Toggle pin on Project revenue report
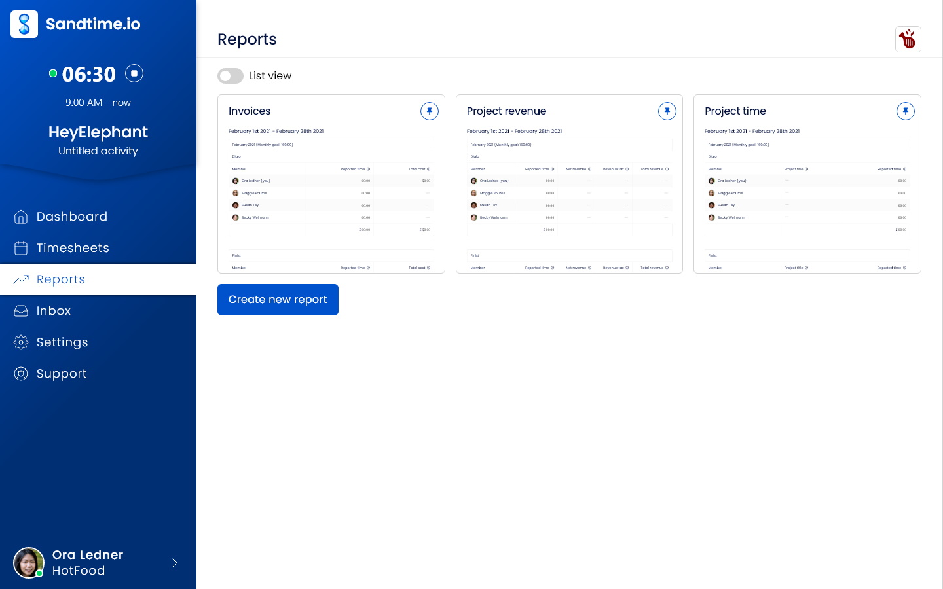Image resolution: width=943 pixels, height=589 pixels. pos(667,111)
